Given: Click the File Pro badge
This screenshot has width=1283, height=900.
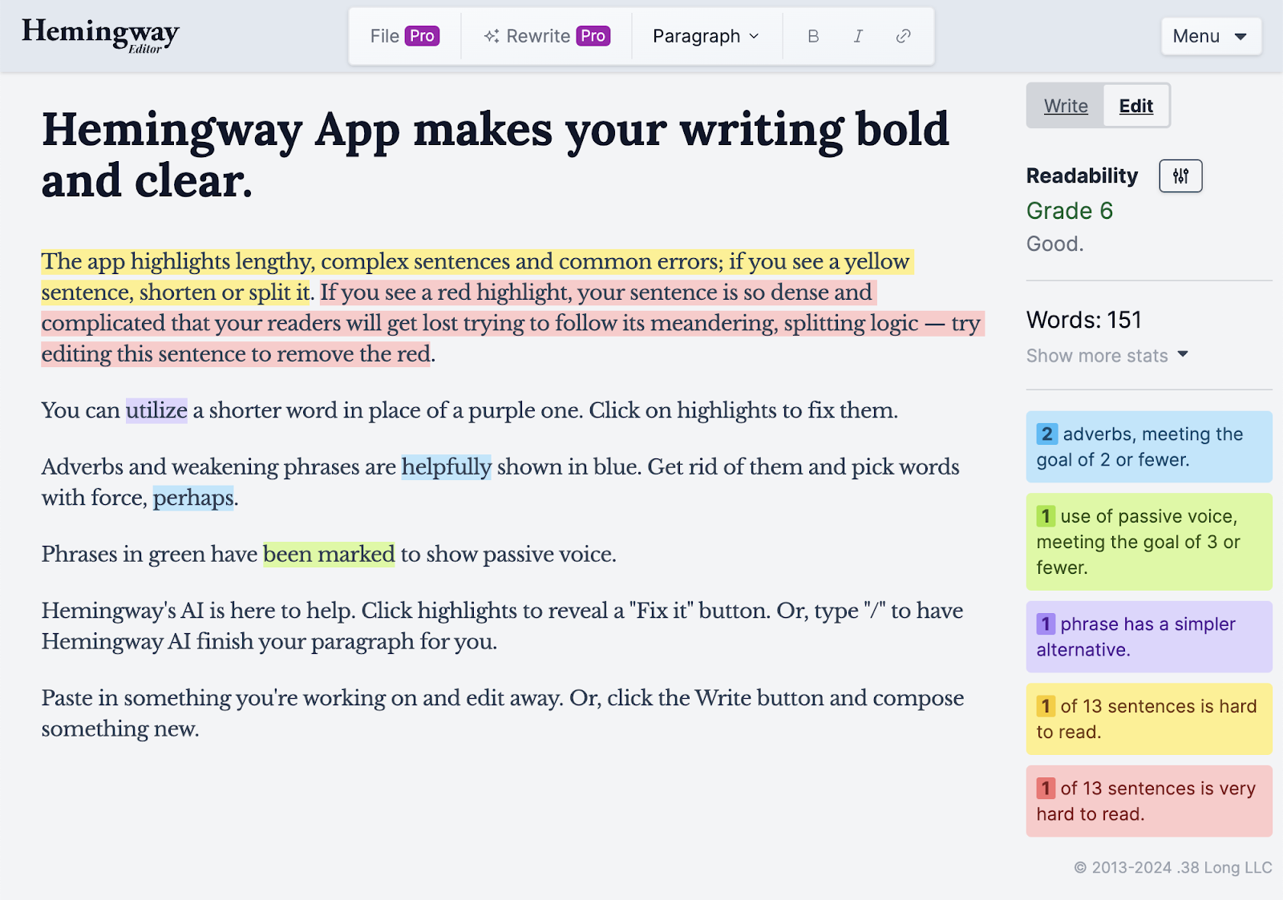Looking at the screenshot, I should click(x=422, y=36).
